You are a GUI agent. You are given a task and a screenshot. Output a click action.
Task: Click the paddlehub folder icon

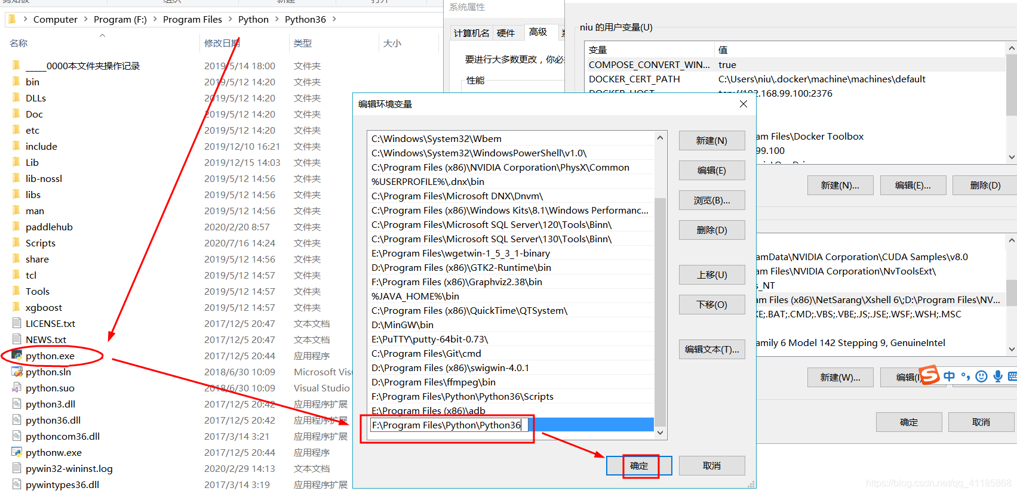16,226
